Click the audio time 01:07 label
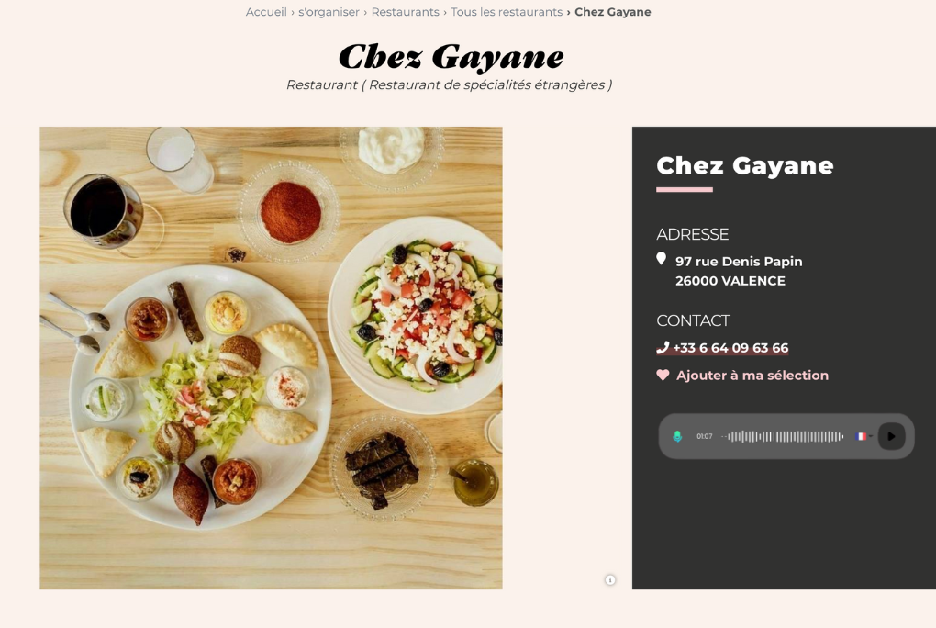The height and width of the screenshot is (628, 936). (x=705, y=436)
